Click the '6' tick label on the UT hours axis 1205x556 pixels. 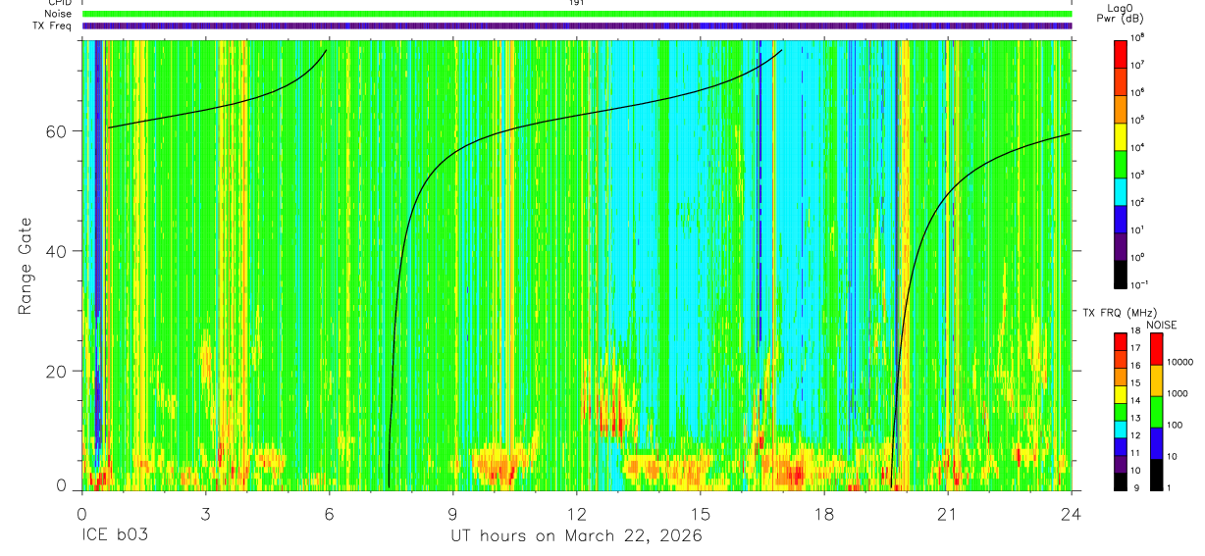click(330, 513)
